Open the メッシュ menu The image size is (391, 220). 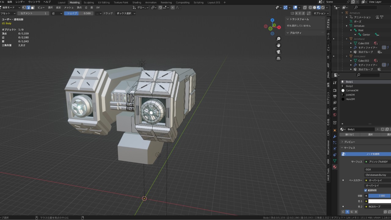69,7
